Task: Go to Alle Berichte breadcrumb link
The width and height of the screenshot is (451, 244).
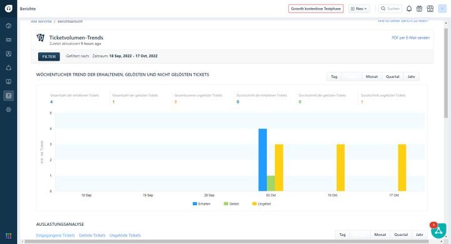Action: 41,21
